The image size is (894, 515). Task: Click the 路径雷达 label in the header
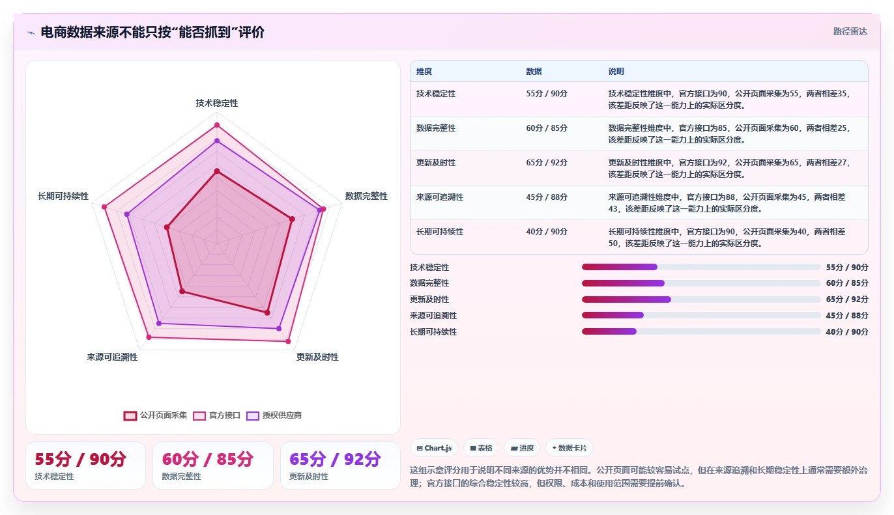pyautogui.click(x=850, y=31)
